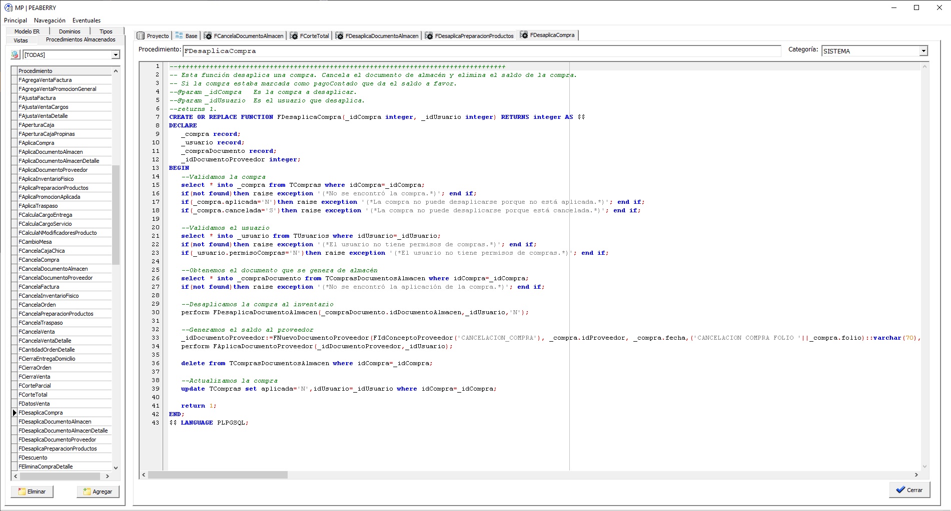Select FCorteTotal in the procedure list
Viewport: 951px width, 511px height.
(65, 395)
